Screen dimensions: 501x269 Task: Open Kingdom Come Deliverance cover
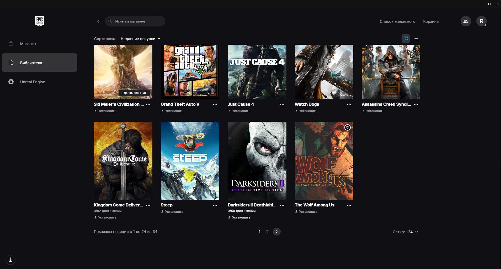pyautogui.click(x=123, y=160)
